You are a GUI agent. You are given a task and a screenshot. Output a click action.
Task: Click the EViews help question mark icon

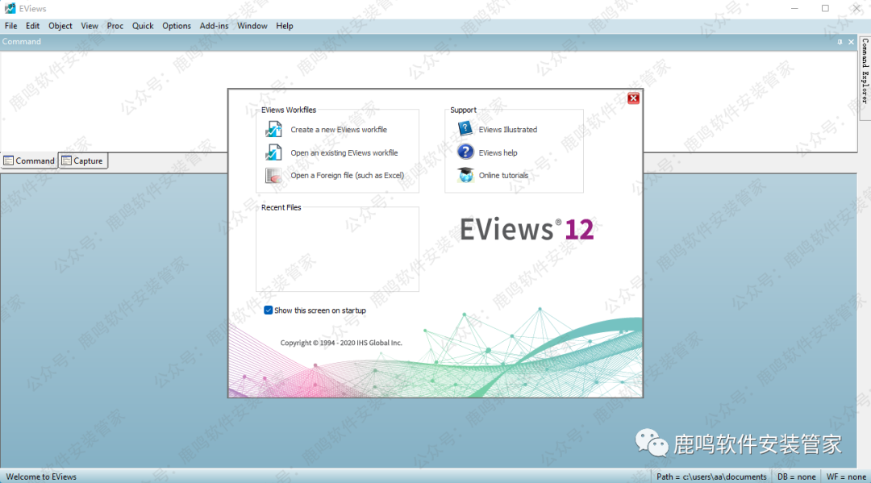(465, 152)
